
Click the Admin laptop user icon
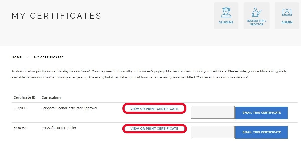pos(287,12)
